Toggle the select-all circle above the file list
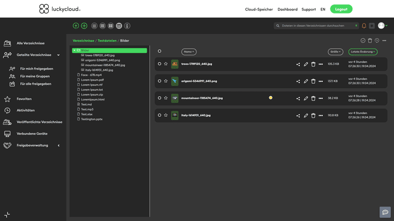The height and width of the screenshot is (221, 394). click(159, 51)
